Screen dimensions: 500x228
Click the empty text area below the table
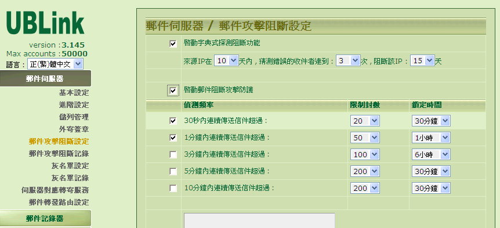[259, 220]
